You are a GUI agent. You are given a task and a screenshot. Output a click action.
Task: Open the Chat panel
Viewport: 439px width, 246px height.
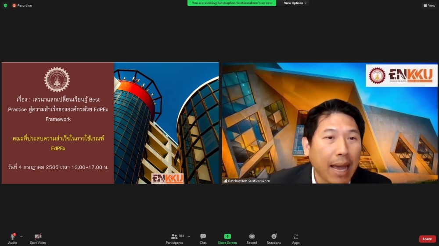click(203, 236)
